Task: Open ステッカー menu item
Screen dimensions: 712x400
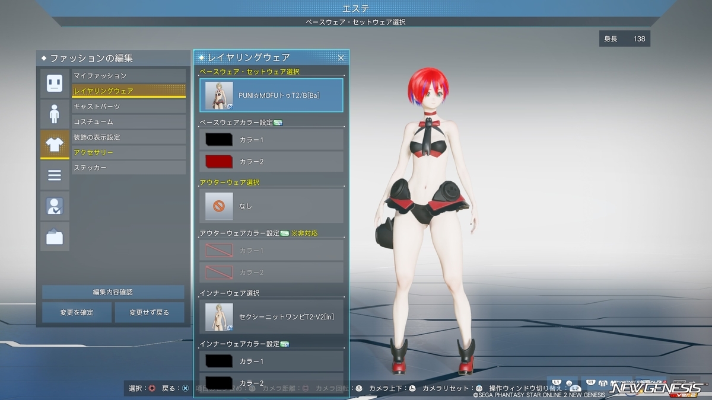Action: tap(129, 168)
